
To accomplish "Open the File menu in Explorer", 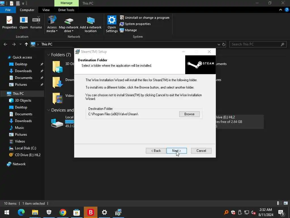I will coord(8,10).
